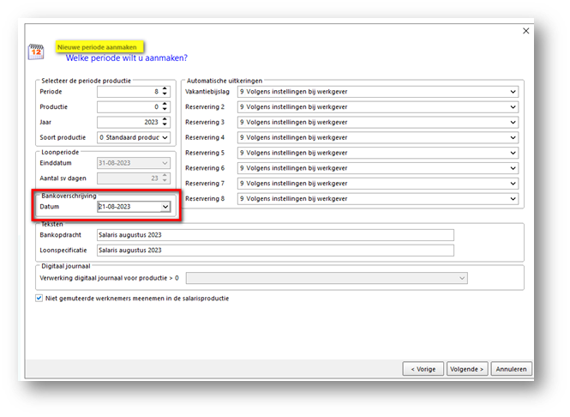
Task: Go back with the Vorige button
Action: [423, 369]
